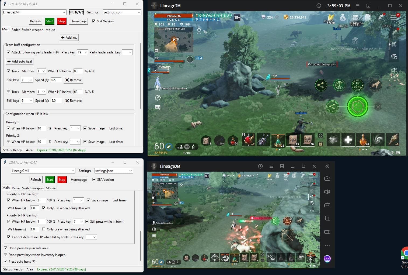Open the keyboard mapping tool in the emulator sidebar
Image resolution: width=408 pixels, height=275 pixels.
[327, 205]
